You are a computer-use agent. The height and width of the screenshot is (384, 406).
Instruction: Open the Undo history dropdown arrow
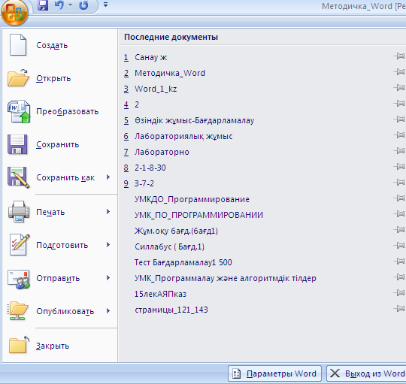70,5
